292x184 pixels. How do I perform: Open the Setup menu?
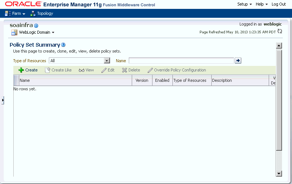[x=244, y=4]
